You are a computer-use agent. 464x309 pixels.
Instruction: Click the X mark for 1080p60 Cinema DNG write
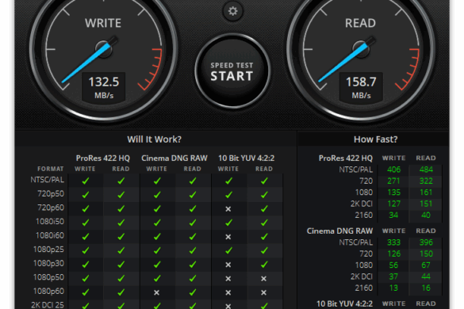pyautogui.click(x=156, y=292)
